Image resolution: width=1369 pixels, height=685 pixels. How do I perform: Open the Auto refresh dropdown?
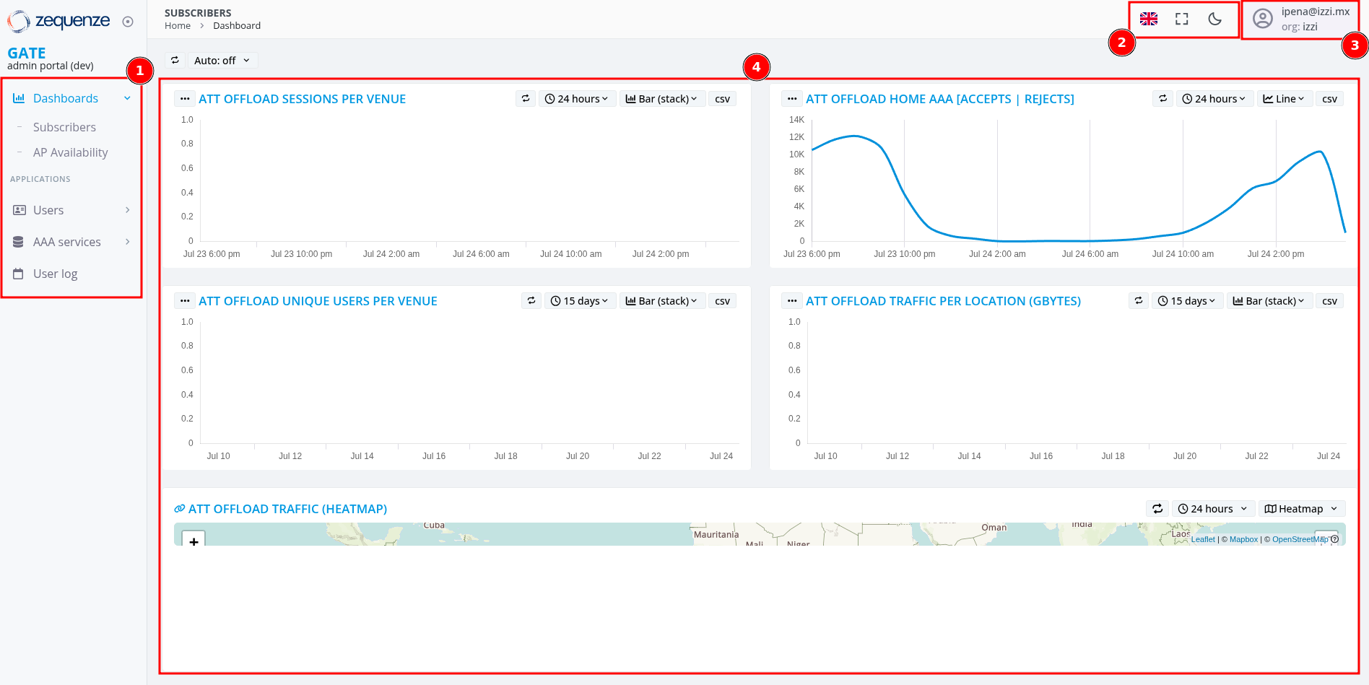coord(222,60)
